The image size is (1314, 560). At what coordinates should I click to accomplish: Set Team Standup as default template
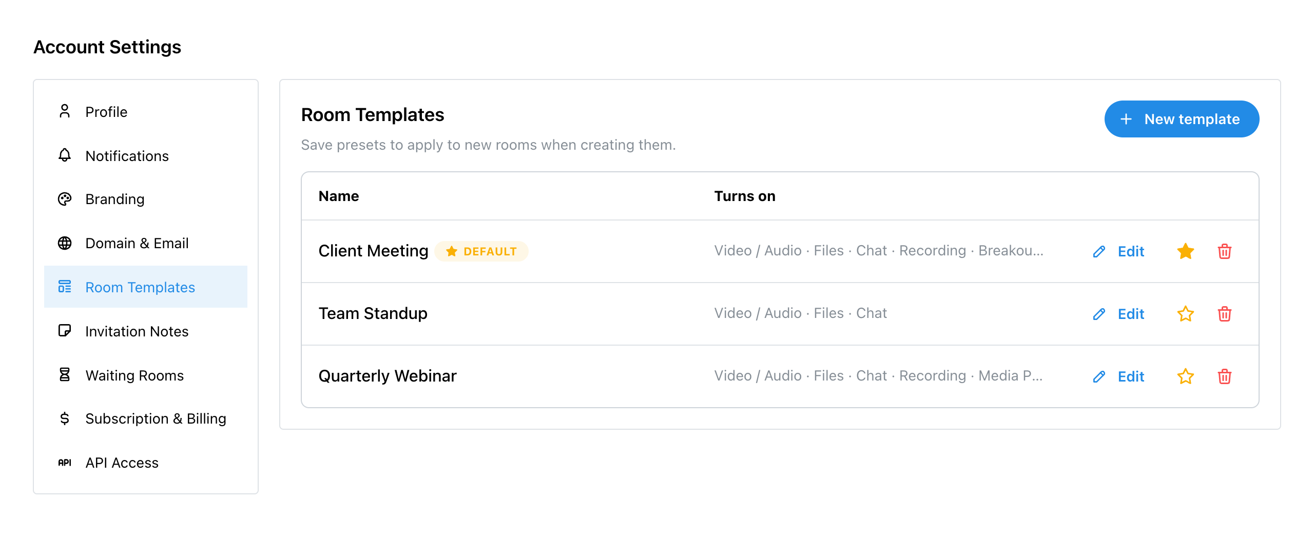click(1186, 314)
